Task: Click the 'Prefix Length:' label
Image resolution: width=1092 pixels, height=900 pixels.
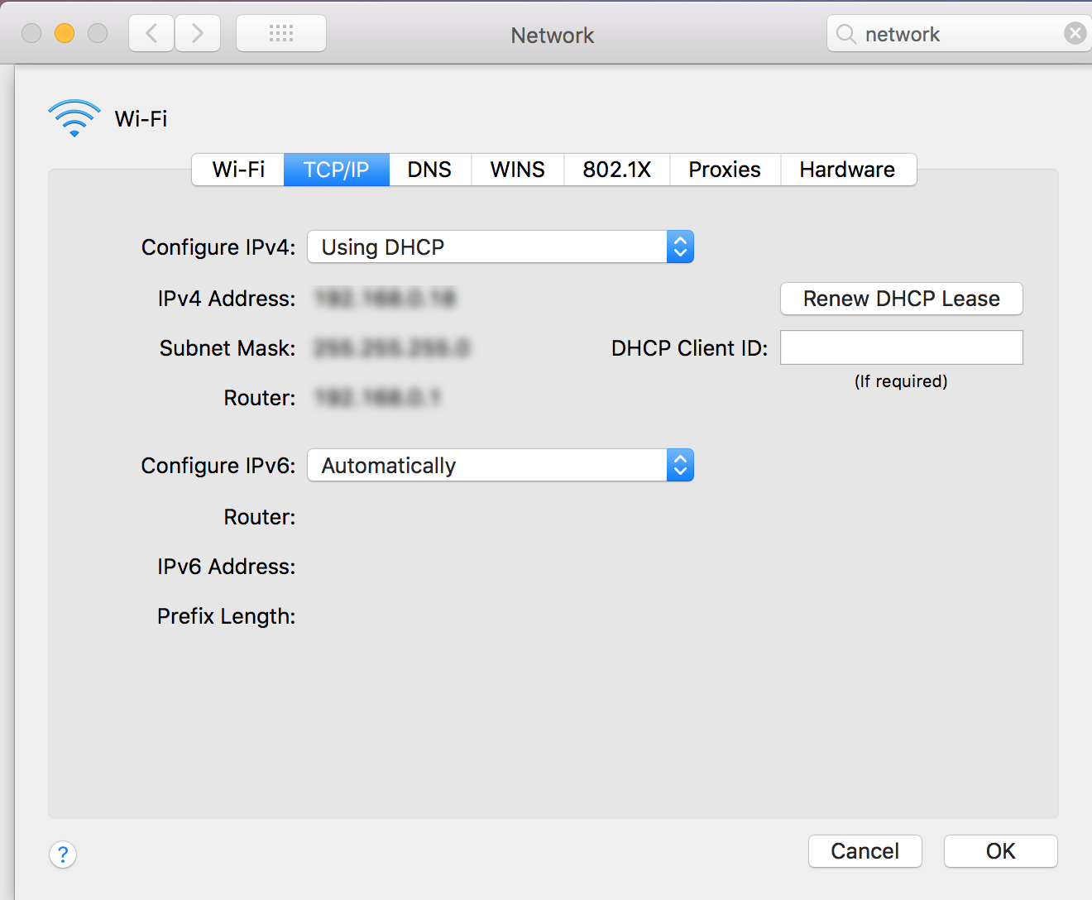Action: 227,616
